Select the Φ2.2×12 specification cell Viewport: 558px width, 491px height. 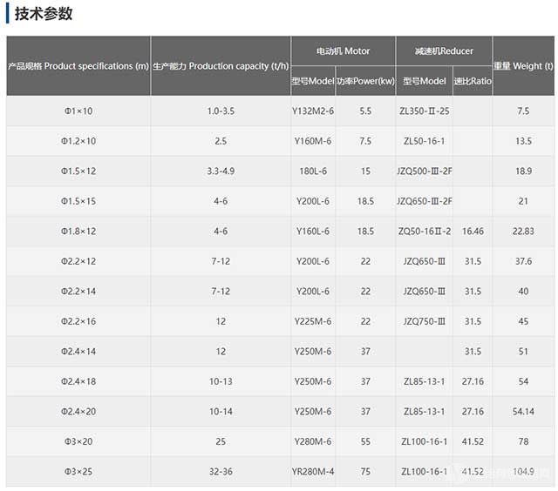point(78,261)
